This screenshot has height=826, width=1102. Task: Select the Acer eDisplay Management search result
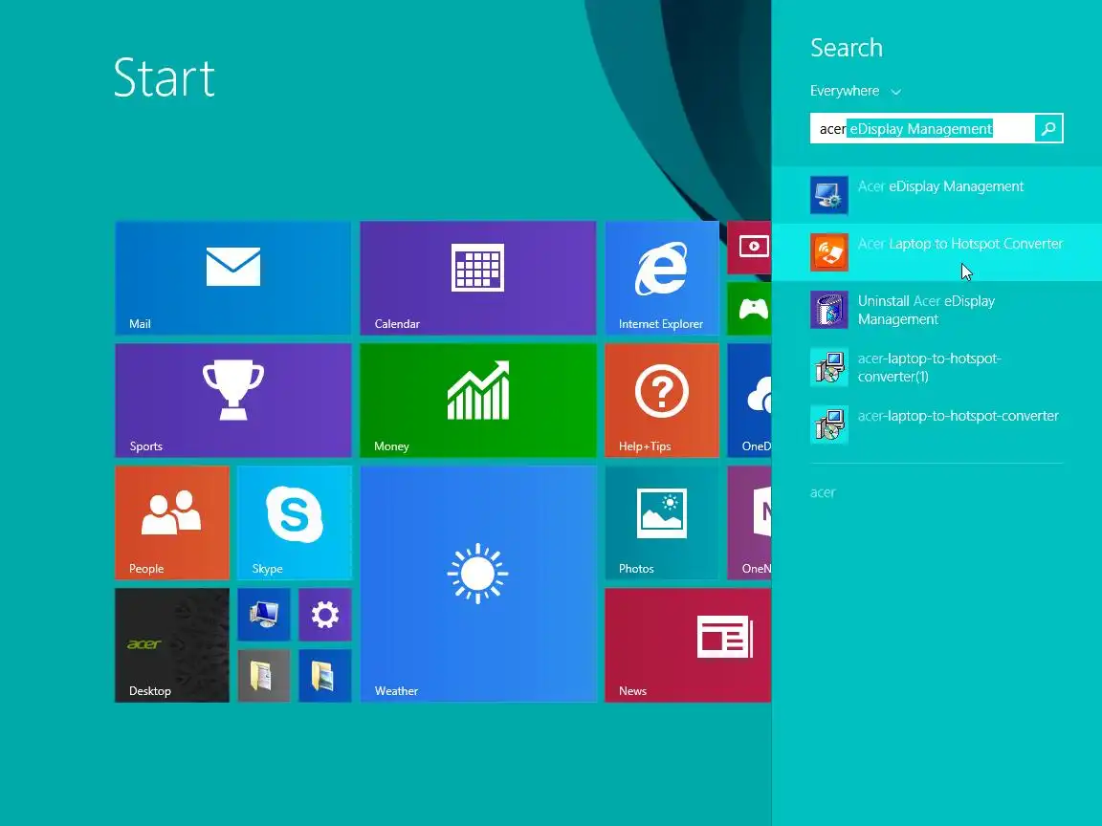[x=937, y=195]
